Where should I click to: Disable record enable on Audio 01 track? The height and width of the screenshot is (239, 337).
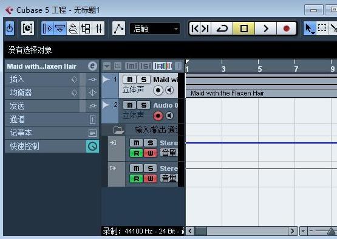[x=158, y=116]
